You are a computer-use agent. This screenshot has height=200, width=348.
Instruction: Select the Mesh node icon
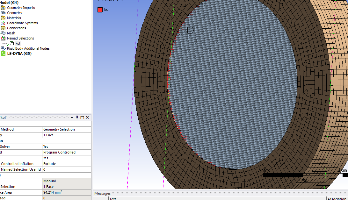coord(3,33)
